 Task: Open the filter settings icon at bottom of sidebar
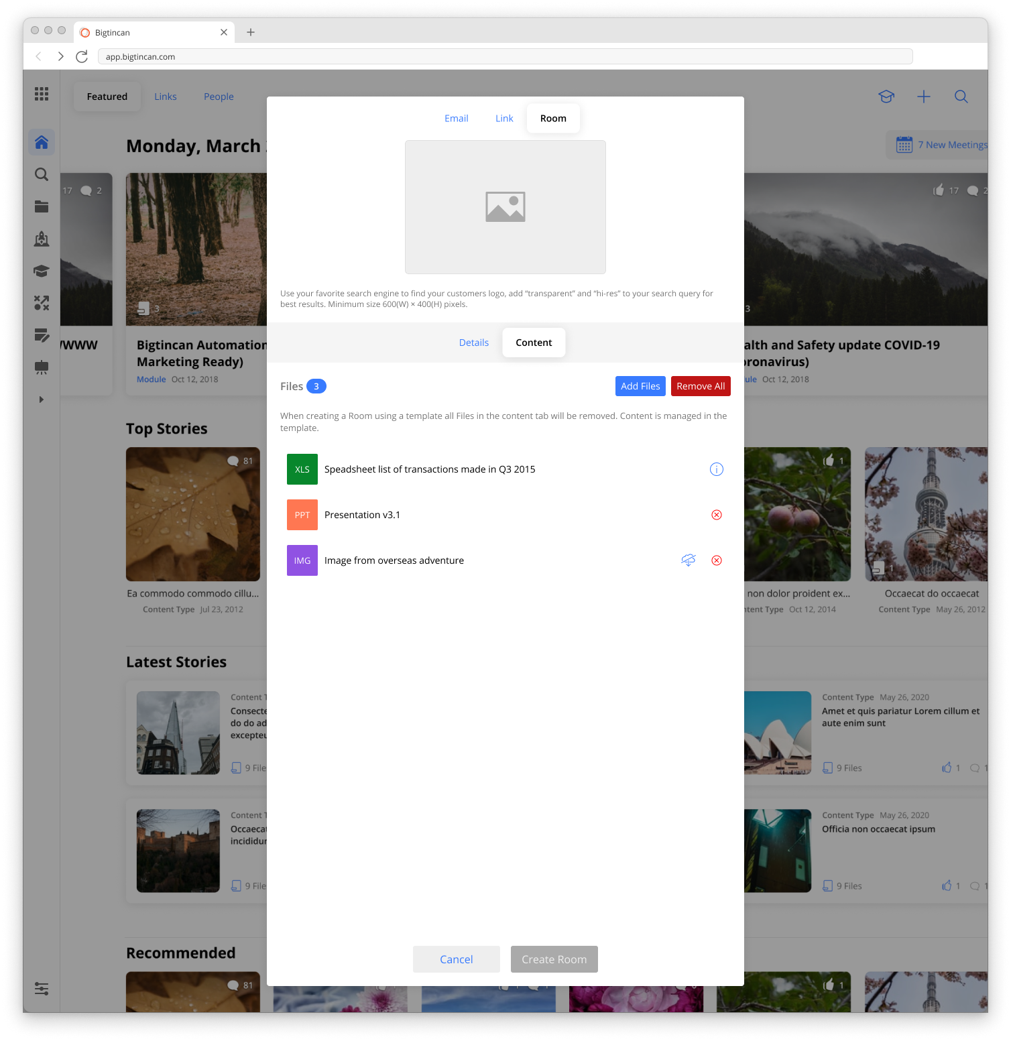42,989
